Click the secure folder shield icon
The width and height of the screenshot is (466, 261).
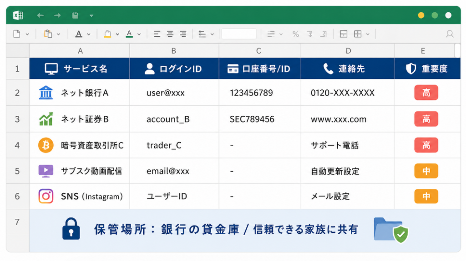tap(391, 230)
